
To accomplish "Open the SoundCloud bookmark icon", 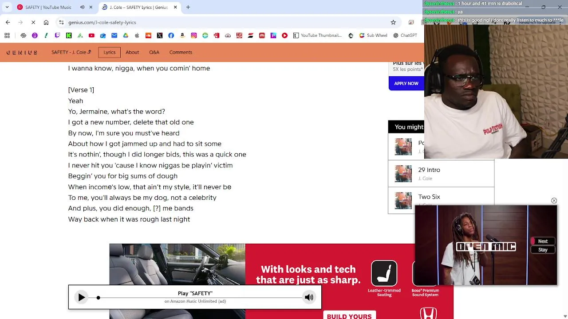I will (148, 35).
